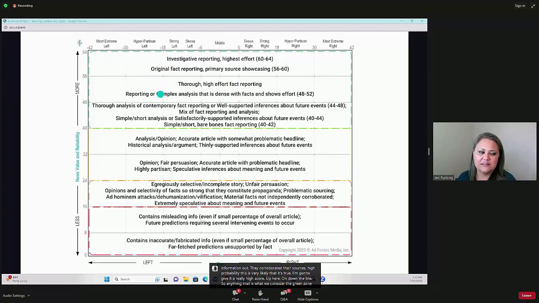This screenshot has width=539, height=303.
Task: Click "Mix of fact reporting and analysis;" line
Action: pyautogui.click(x=219, y=112)
